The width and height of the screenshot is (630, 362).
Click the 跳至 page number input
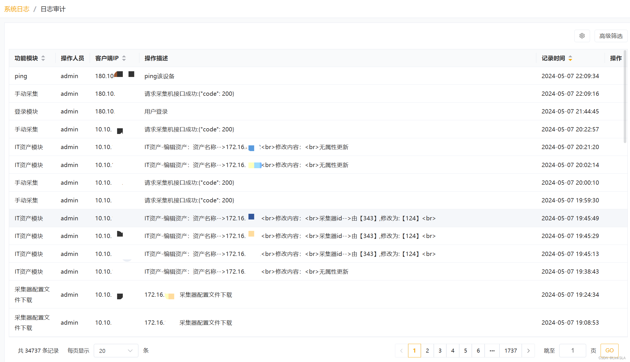[572, 351]
